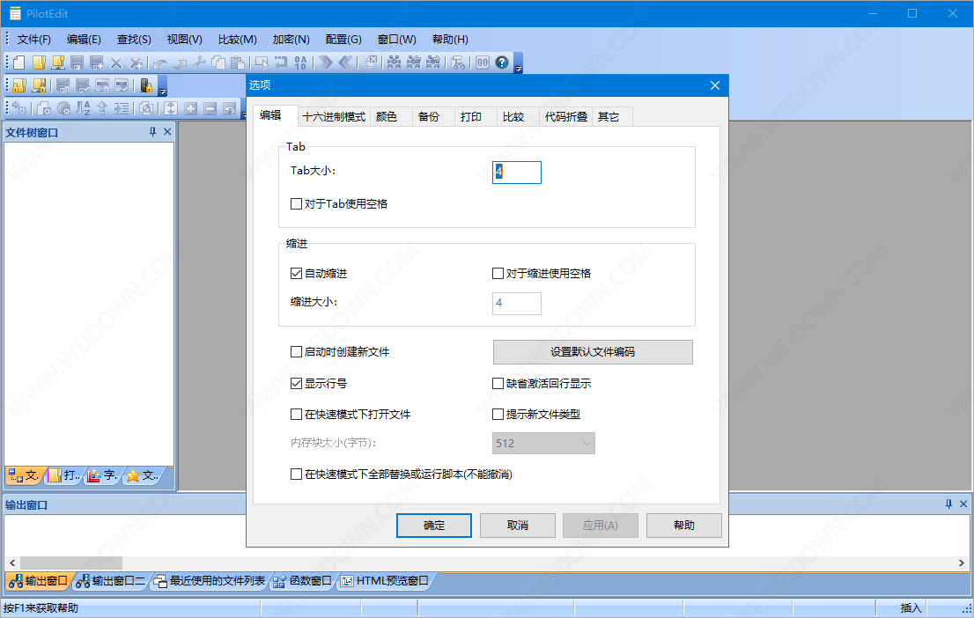Viewport: 974px width, 618px height.
Task: Click the FTP lock icon in second toolbar
Action: [146, 85]
